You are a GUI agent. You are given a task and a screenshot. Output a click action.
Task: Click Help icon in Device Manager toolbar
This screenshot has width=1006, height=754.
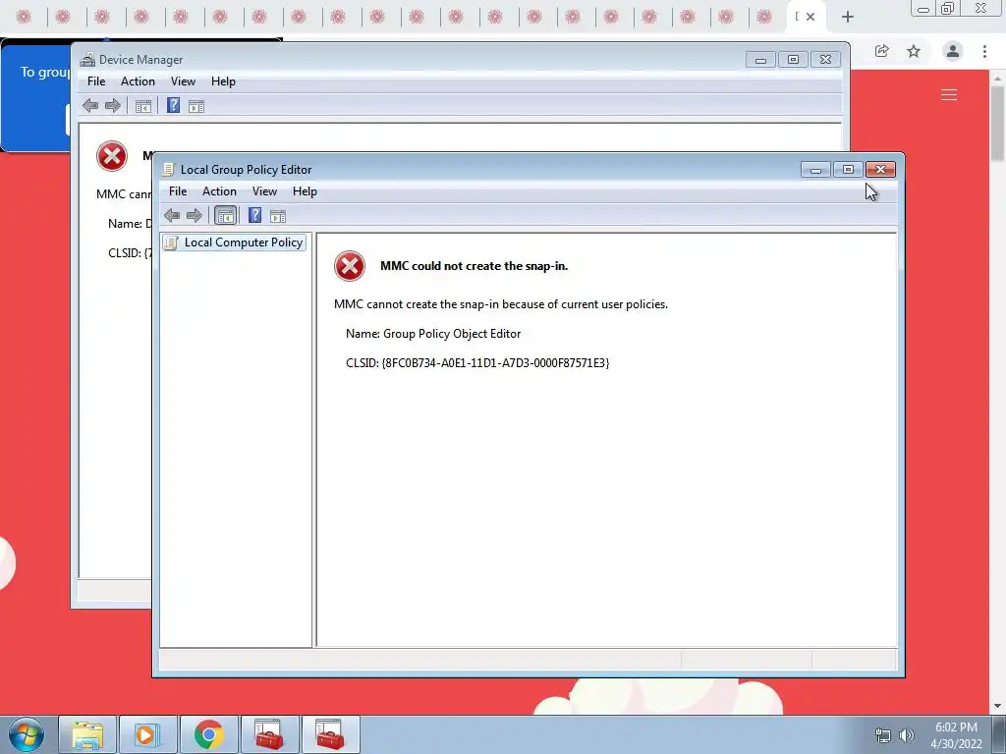point(173,105)
